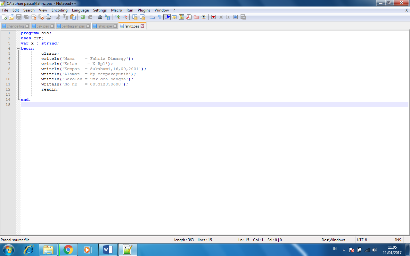Zoom in using the magnifier toolbar icon
Viewport: 410px width, 256px height.
[118, 17]
